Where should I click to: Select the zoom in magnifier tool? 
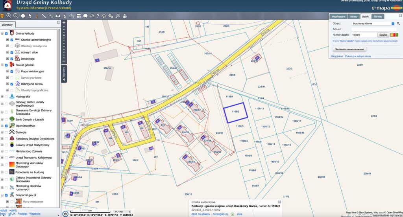click(9, 16)
